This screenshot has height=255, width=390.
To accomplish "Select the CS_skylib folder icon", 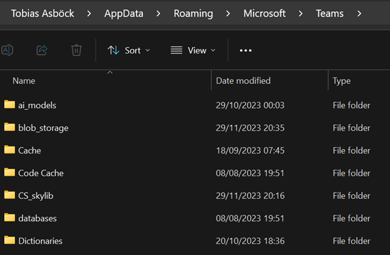I will pos(10,195).
